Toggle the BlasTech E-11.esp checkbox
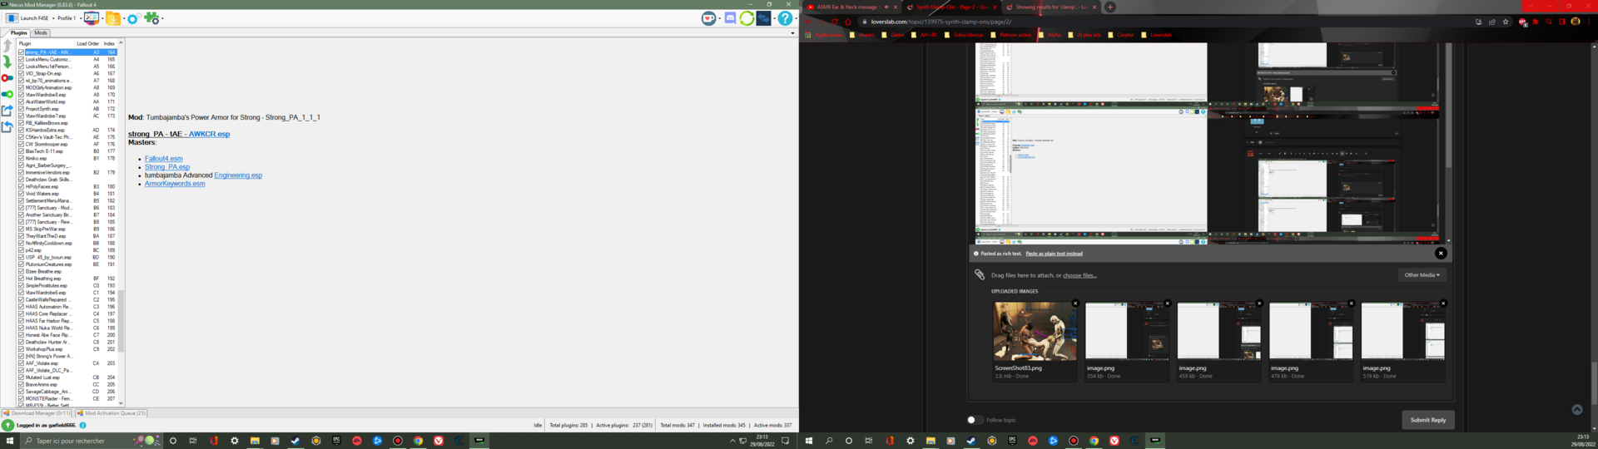The image size is (1598, 449). 21,151
